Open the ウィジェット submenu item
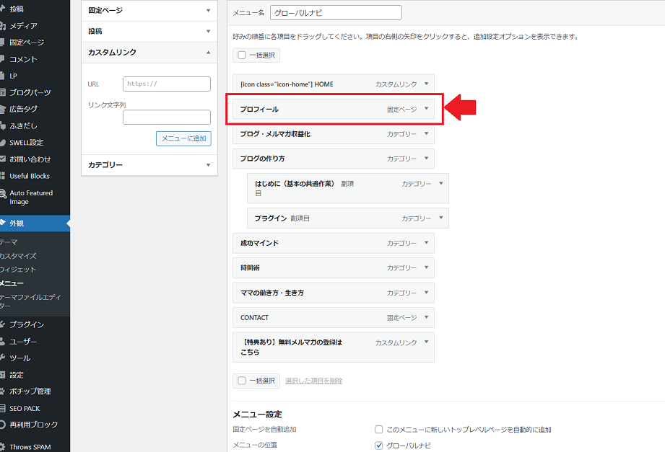 [x=18, y=270]
